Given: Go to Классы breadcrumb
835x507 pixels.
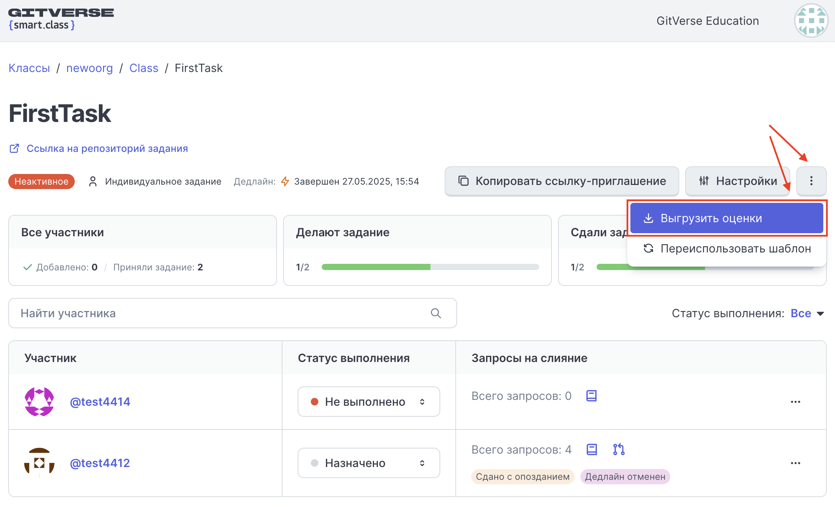Looking at the screenshot, I should tap(29, 68).
